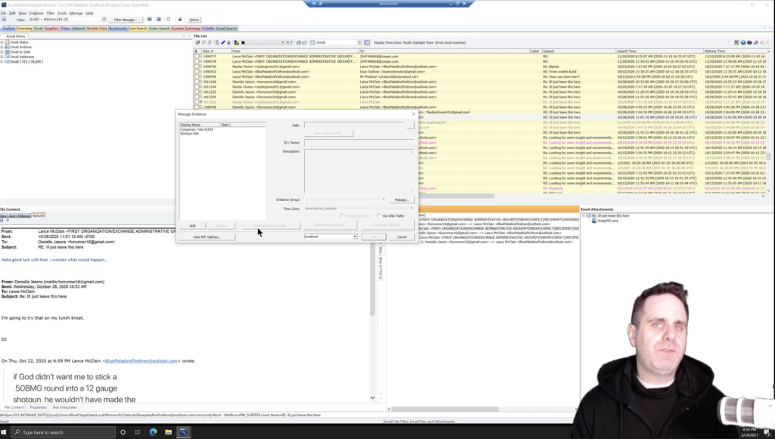Image resolution: width=775 pixels, height=439 pixels.
Task: Expand the Email Status tree node
Action: pyautogui.click(x=2, y=42)
